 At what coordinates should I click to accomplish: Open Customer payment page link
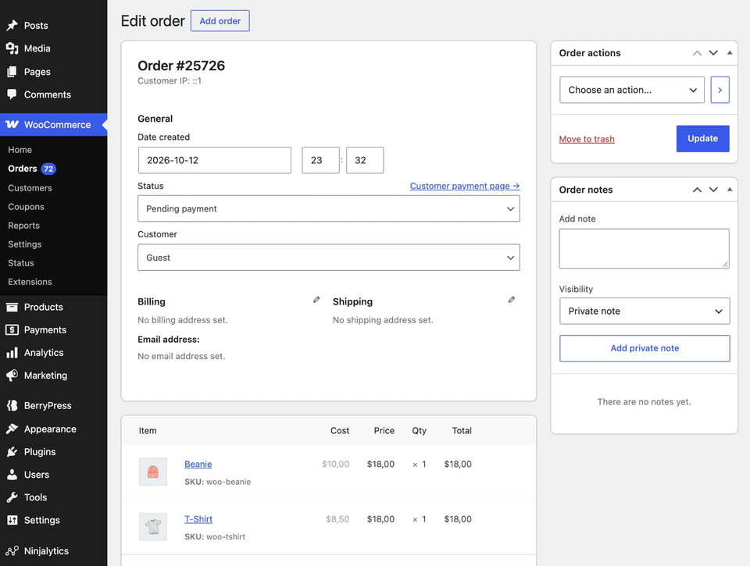[x=465, y=186]
